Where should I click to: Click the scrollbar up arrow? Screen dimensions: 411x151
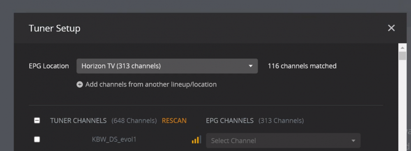[x=402, y=47]
